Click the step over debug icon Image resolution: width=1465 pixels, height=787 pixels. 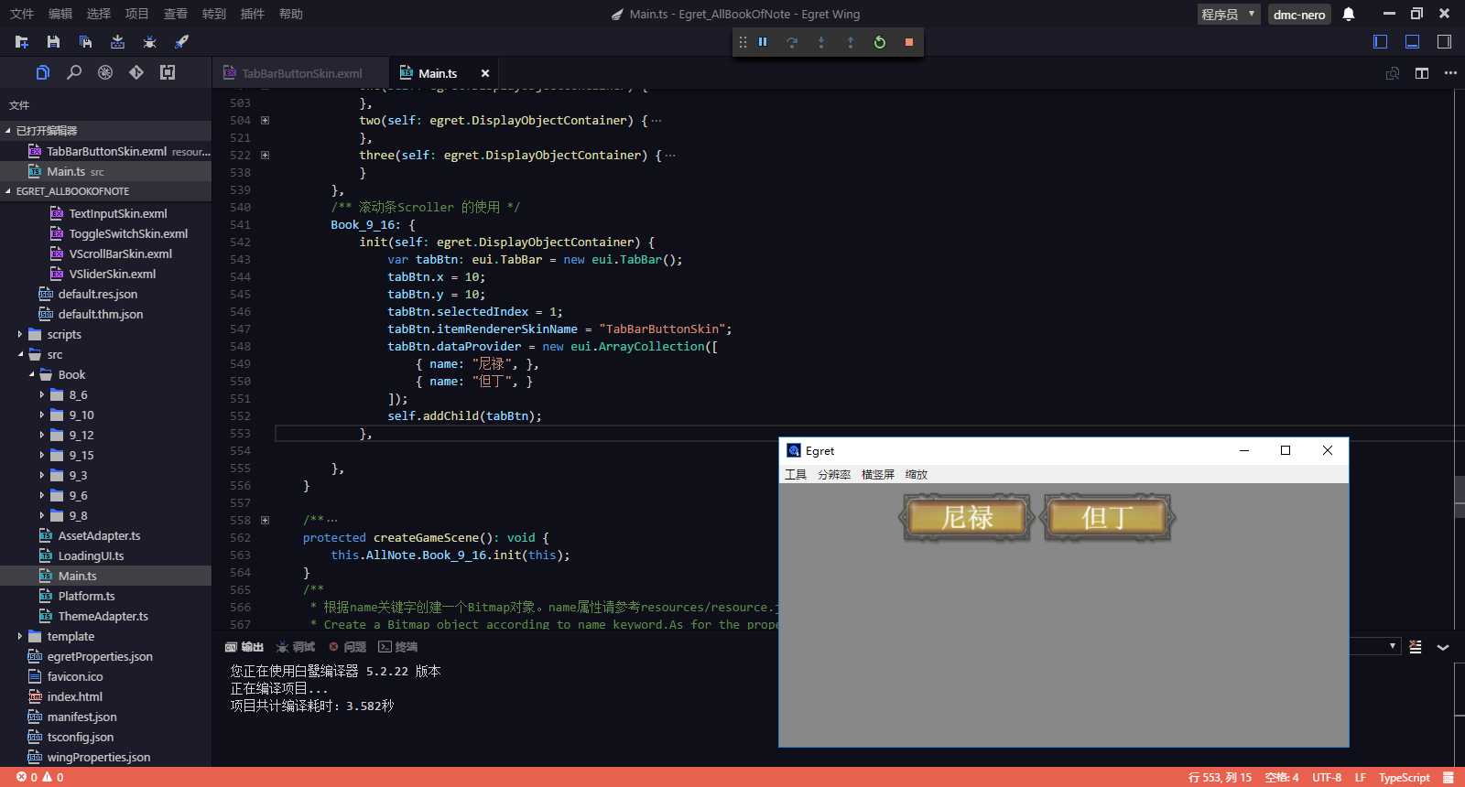coord(792,42)
